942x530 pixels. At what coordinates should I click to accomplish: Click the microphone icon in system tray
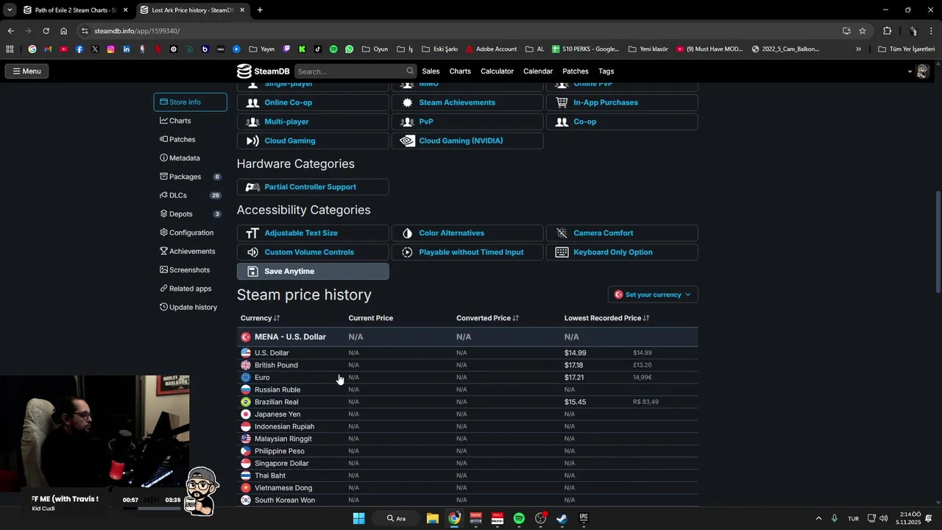[x=835, y=518]
